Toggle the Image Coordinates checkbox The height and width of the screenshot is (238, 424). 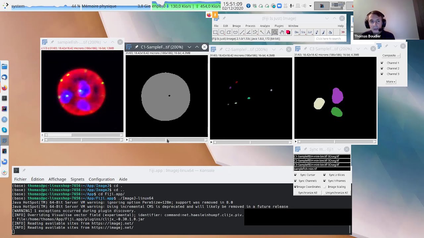tap(295, 187)
